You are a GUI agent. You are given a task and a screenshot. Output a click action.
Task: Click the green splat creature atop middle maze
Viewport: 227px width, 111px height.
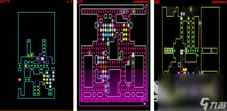(134, 11)
